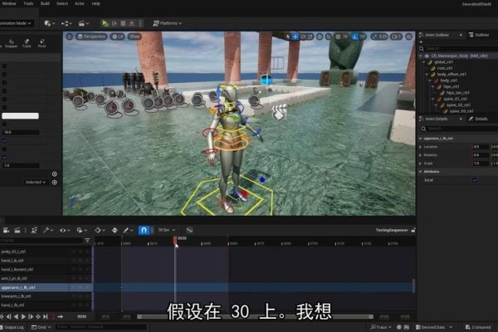Toggle viewport maximize layout icon
This screenshot has width=498, height=332.
(x=409, y=37)
